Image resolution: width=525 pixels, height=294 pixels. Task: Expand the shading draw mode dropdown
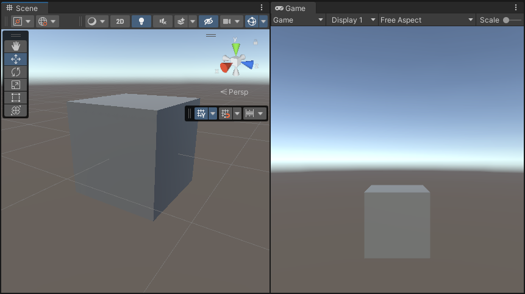pos(96,21)
